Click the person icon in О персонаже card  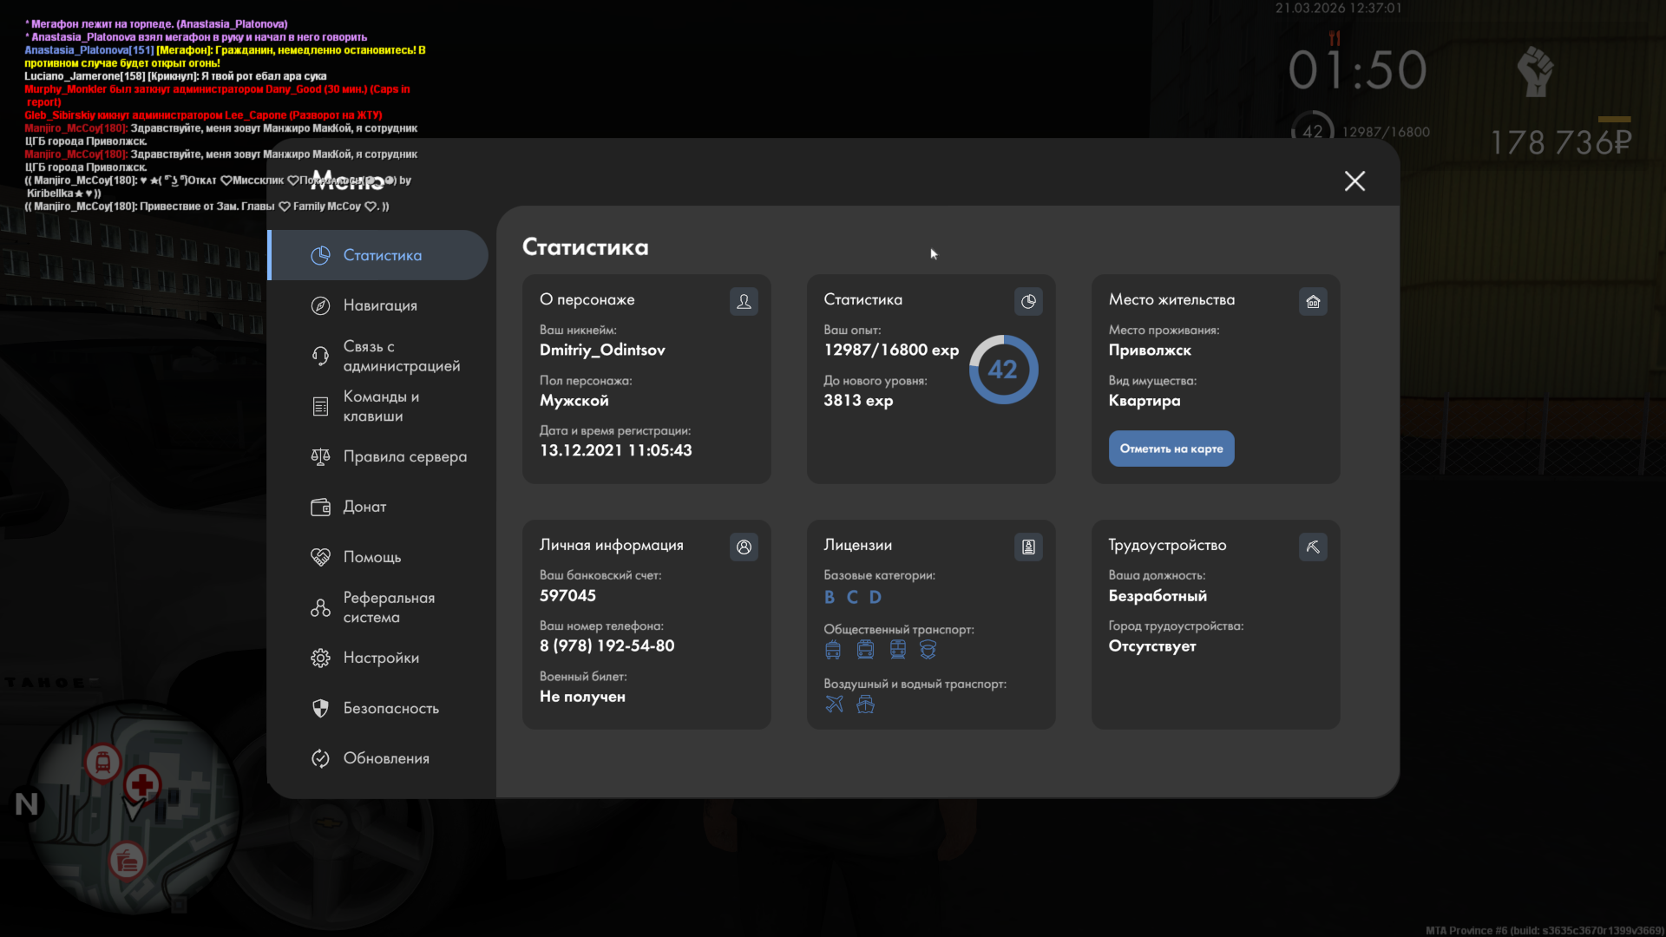[x=744, y=301]
